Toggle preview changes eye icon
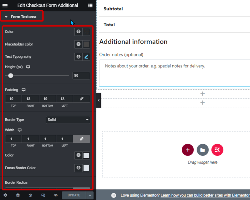250x200 pixels. click(56, 195)
